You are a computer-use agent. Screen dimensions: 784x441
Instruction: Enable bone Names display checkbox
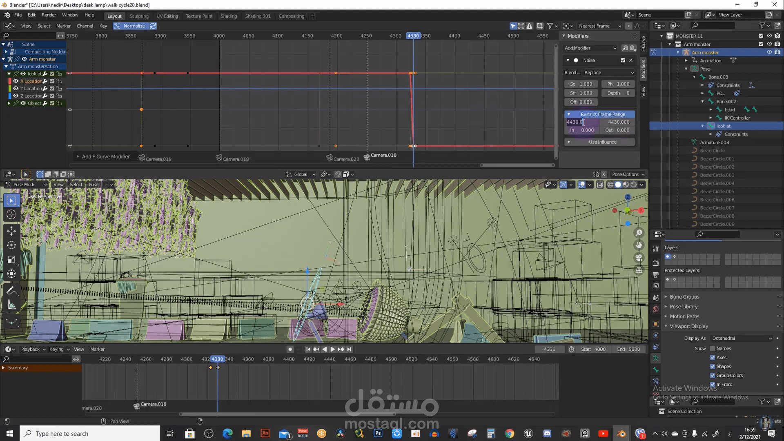(x=713, y=348)
